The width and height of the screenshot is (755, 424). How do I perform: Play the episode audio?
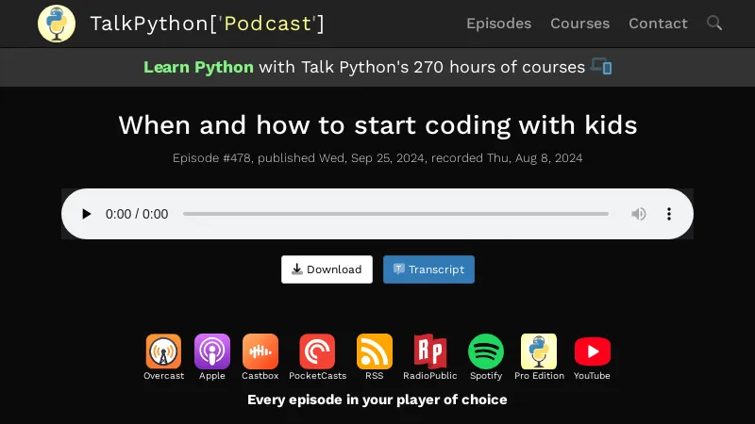(87, 214)
